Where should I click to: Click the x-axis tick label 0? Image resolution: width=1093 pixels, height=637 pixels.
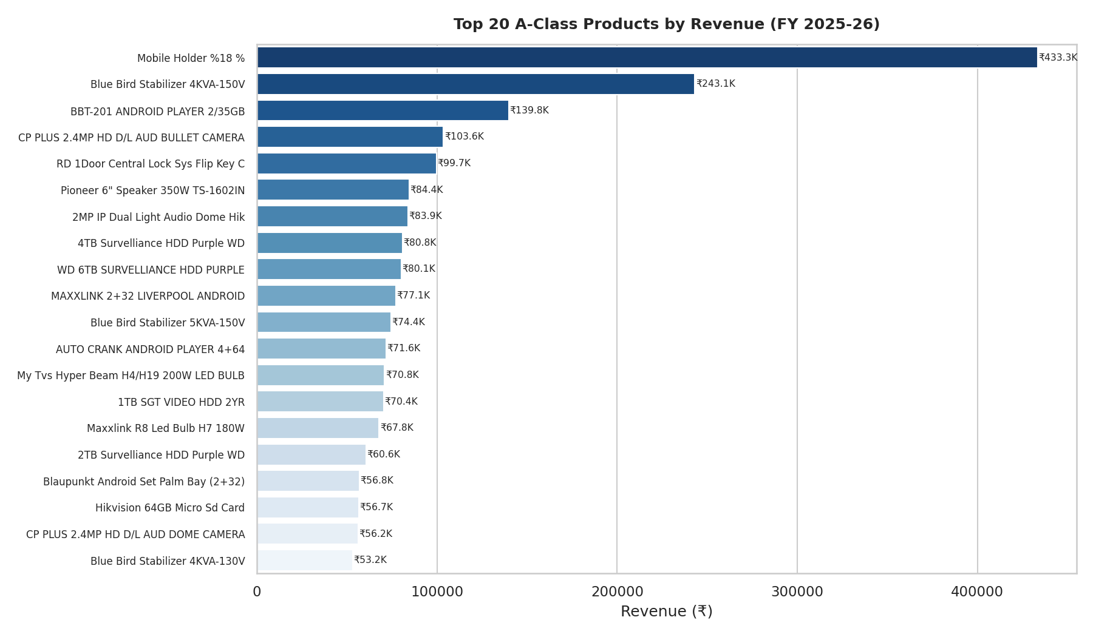coord(257,591)
